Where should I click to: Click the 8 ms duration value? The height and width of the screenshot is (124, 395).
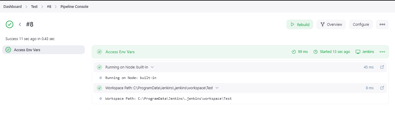coord(370,88)
